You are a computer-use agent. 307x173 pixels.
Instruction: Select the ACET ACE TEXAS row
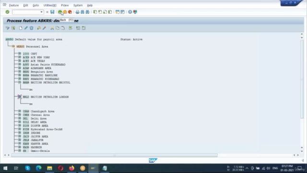pos(34,61)
